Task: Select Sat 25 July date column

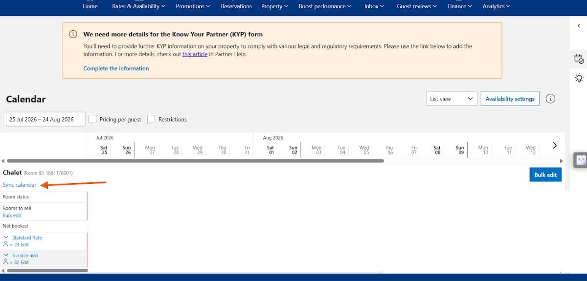Action: click(104, 150)
